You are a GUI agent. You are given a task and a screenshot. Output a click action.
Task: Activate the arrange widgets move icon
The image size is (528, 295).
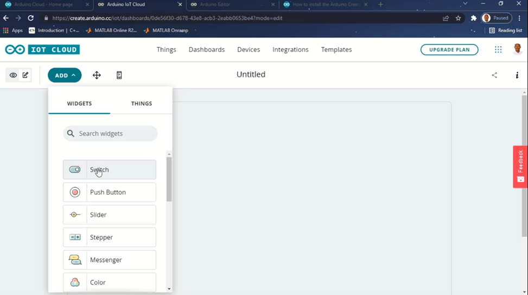pyautogui.click(x=97, y=75)
